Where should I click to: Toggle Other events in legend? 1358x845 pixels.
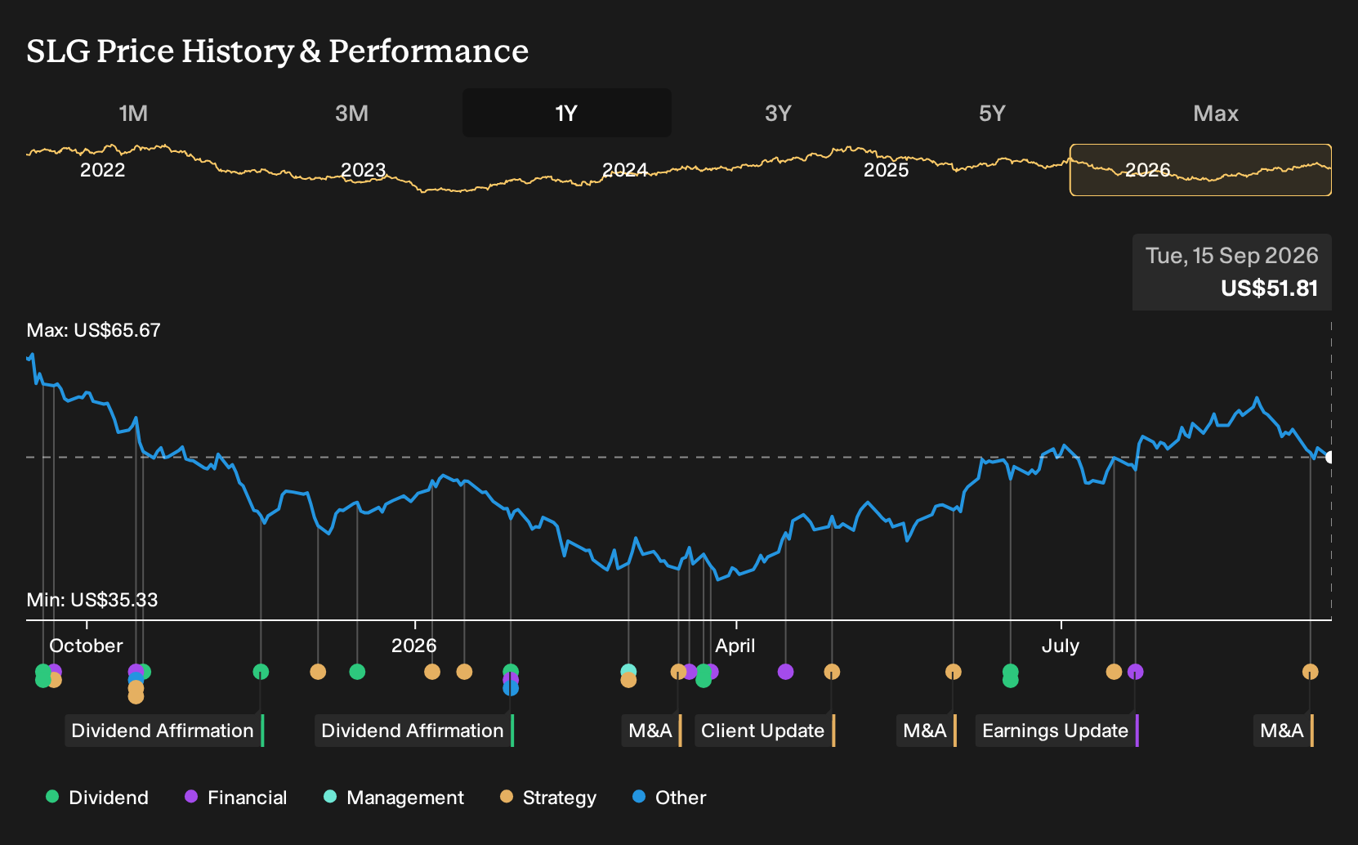(x=669, y=798)
